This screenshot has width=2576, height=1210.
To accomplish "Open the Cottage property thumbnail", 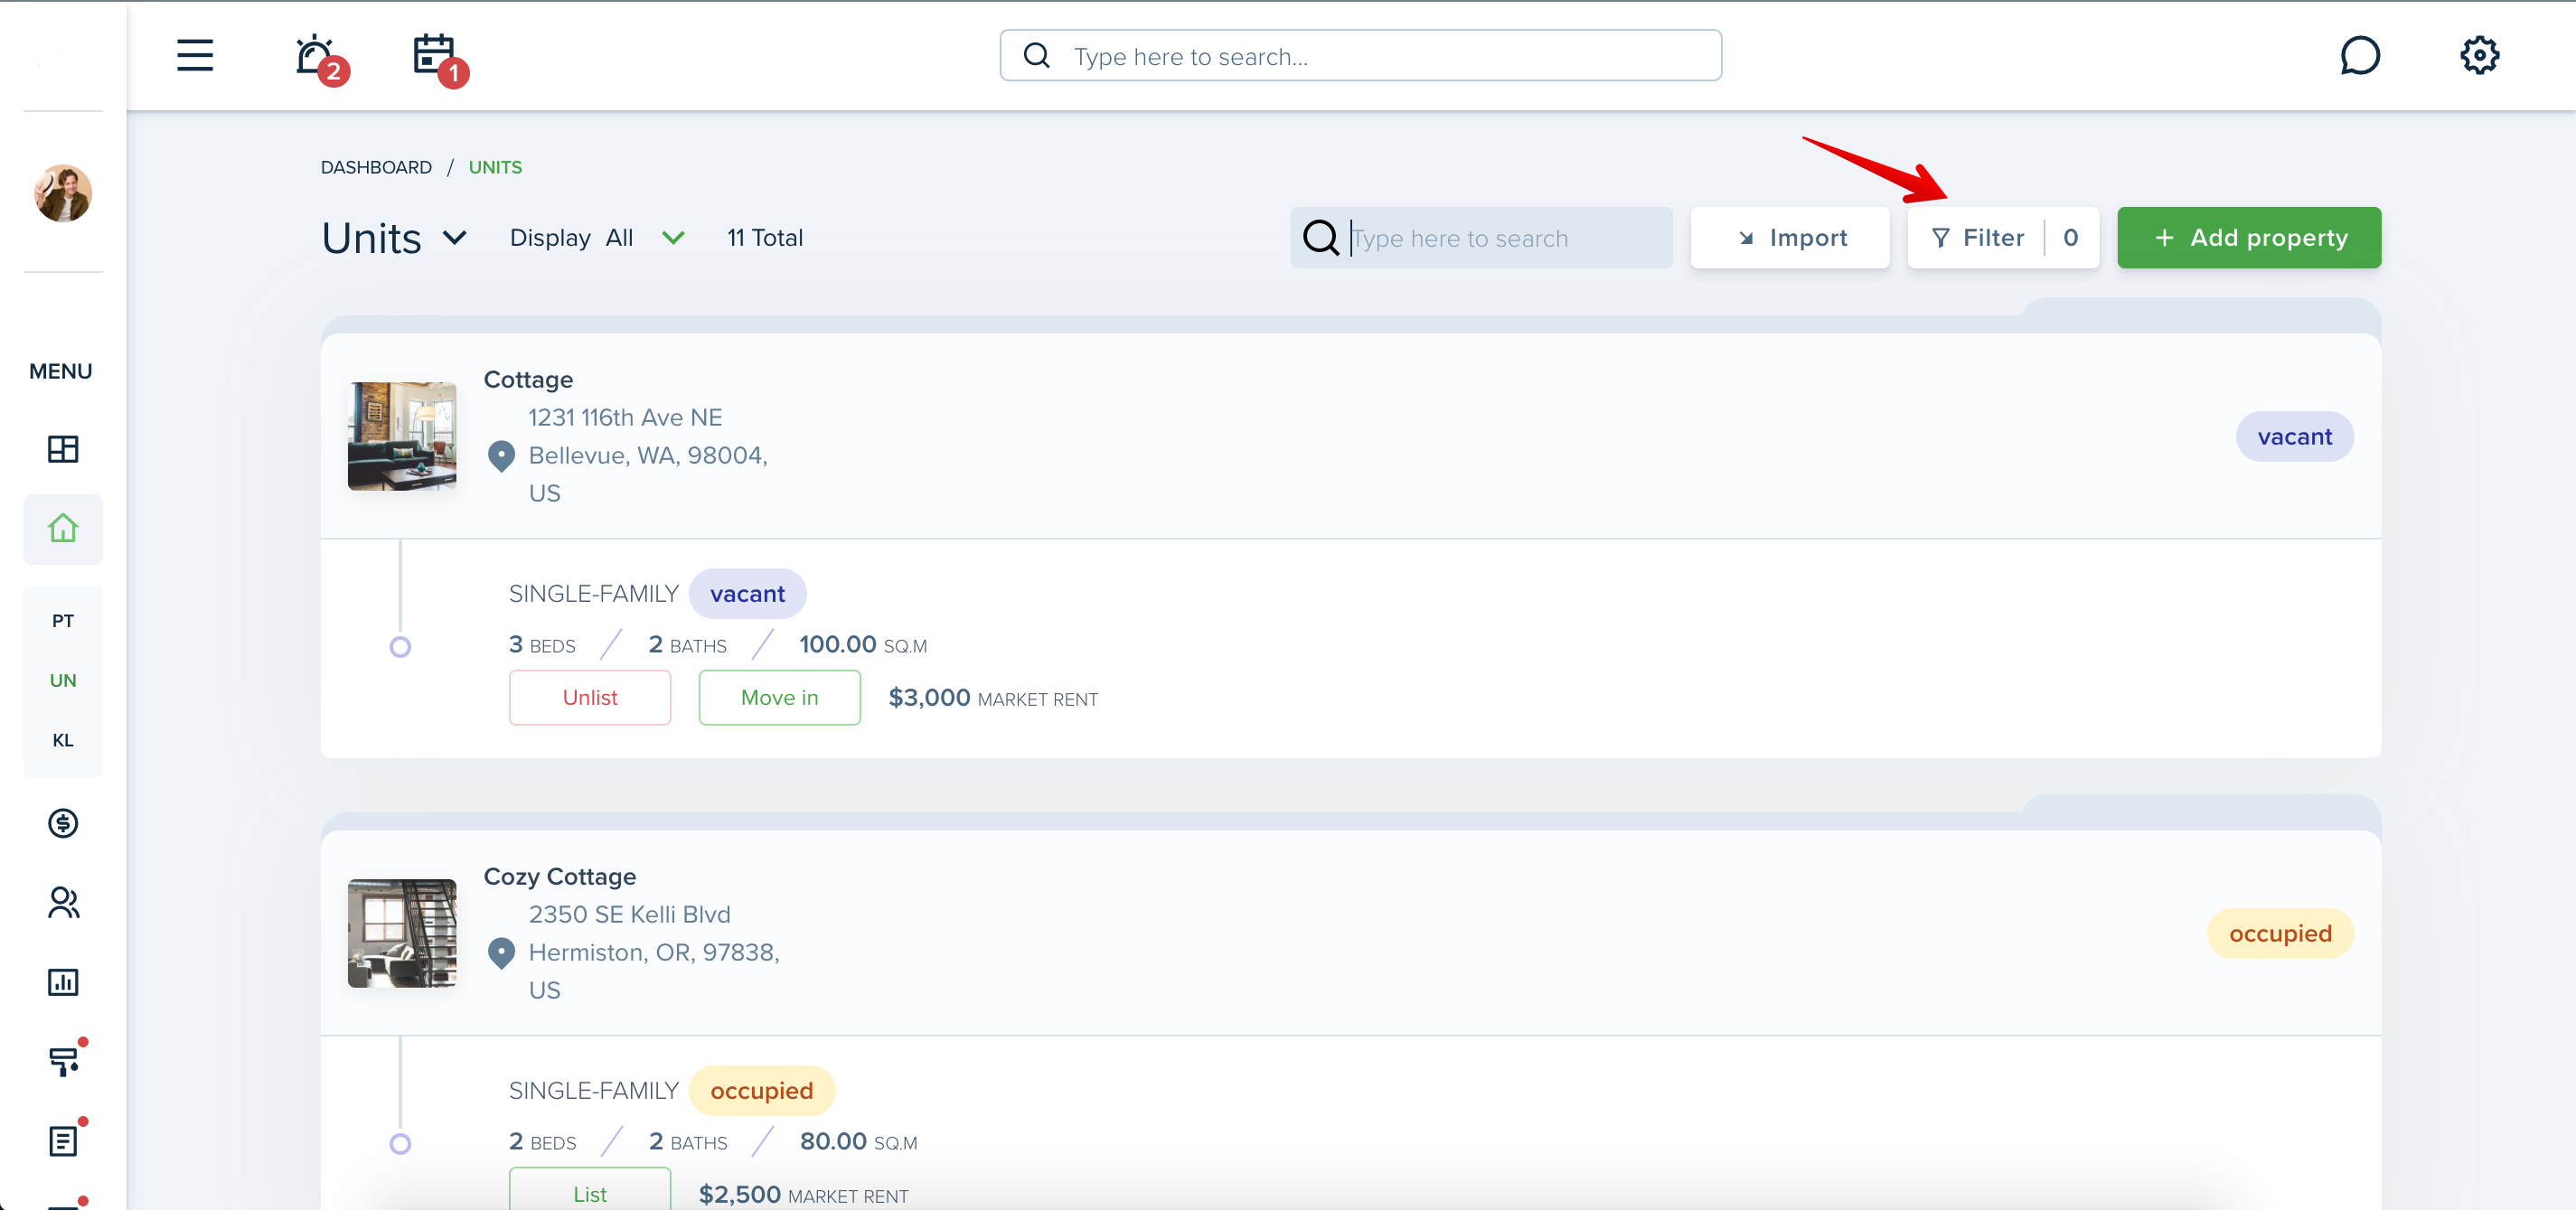I will point(402,436).
